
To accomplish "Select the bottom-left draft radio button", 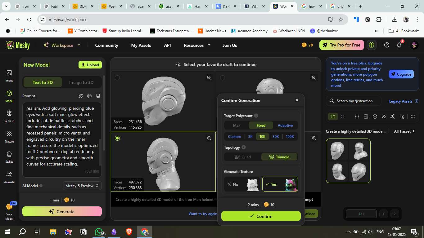I will point(117,138).
